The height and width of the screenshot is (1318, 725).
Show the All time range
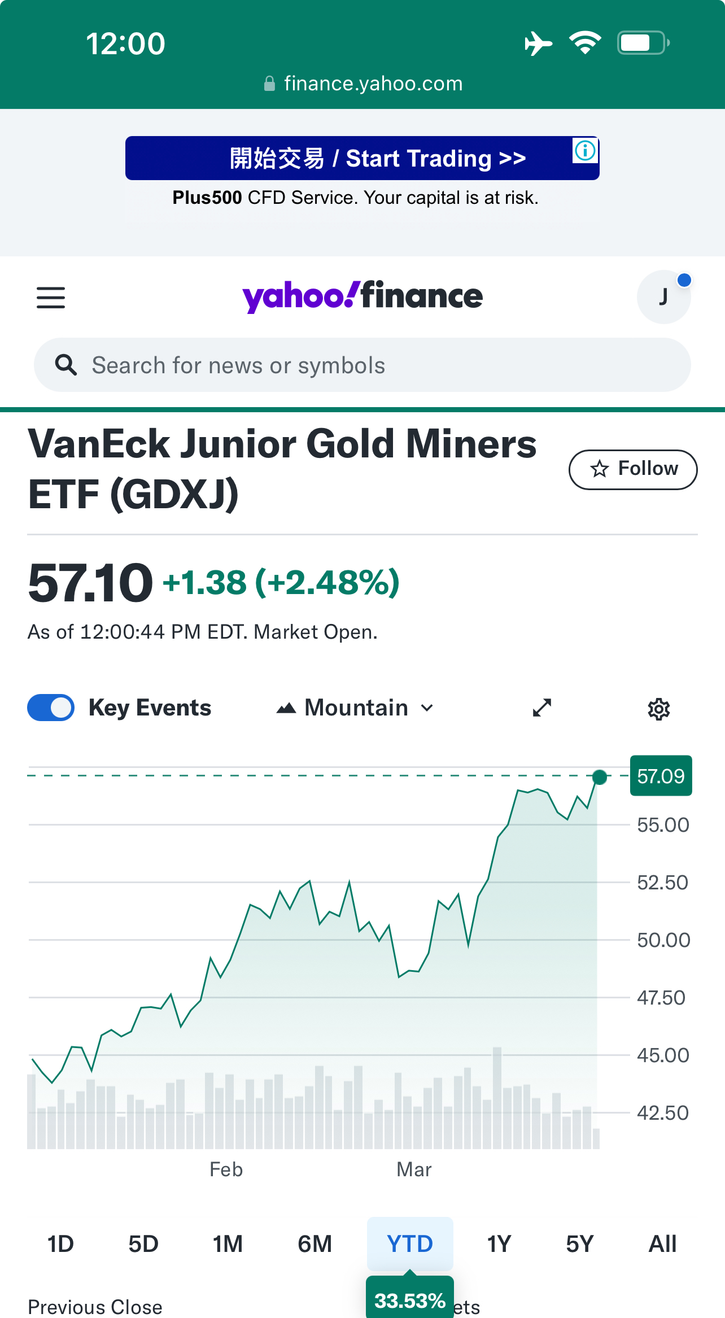click(x=662, y=1243)
